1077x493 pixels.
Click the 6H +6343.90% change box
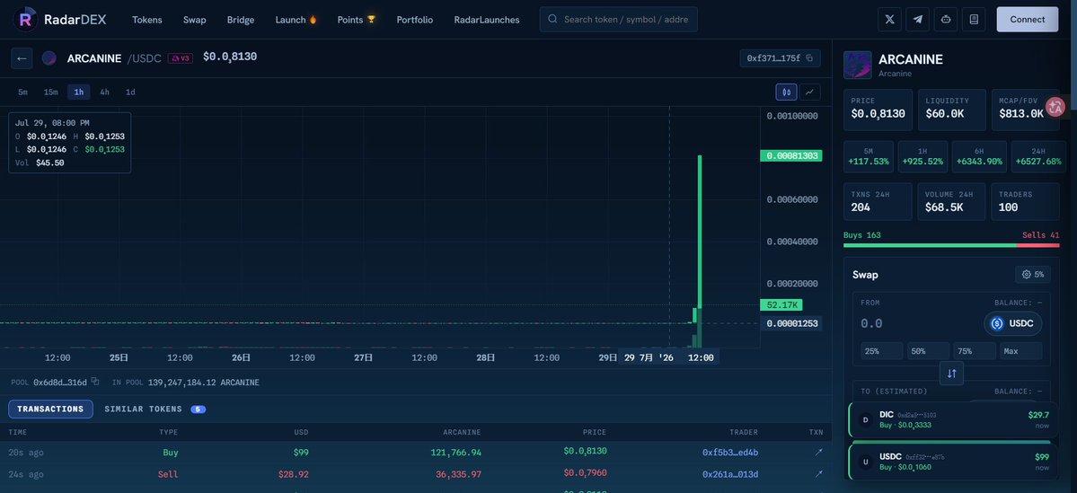pyautogui.click(x=979, y=156)
